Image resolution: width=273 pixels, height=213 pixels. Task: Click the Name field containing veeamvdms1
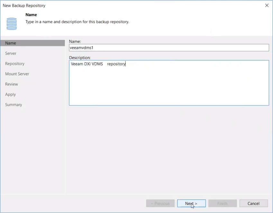click(x=169, y=48)
